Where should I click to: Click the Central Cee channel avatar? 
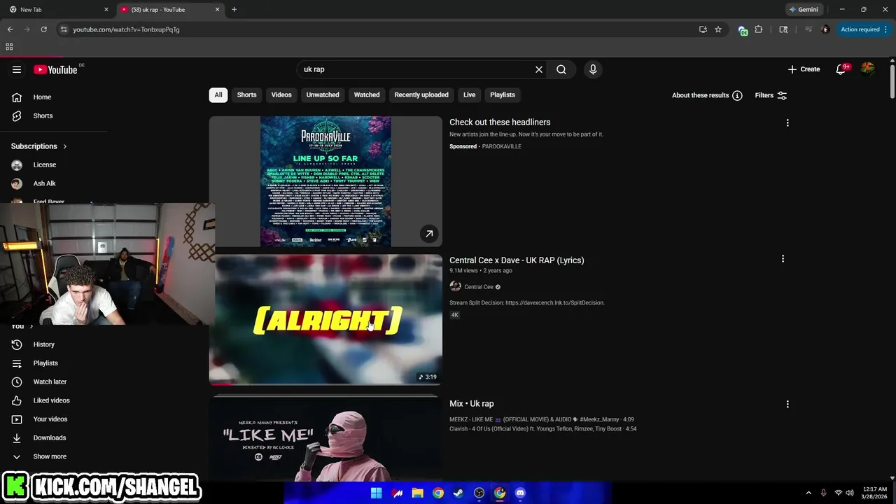[455, 286]
